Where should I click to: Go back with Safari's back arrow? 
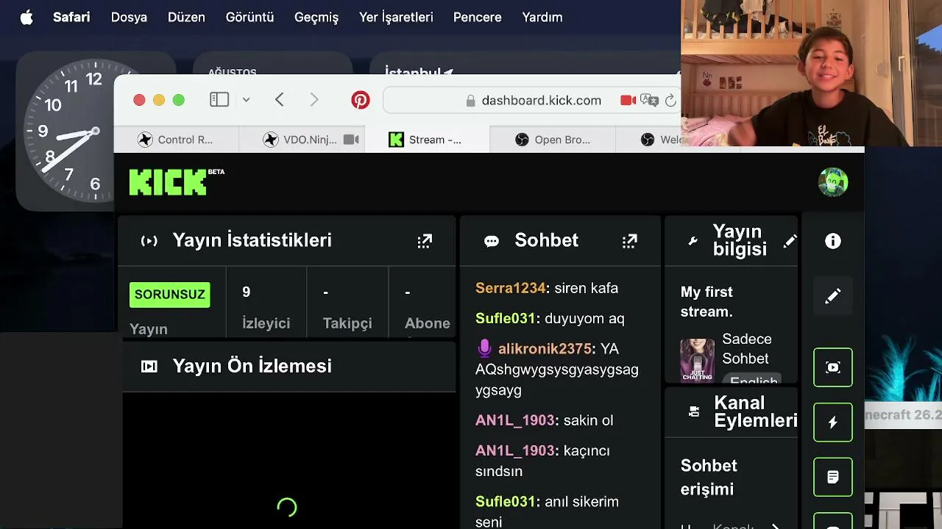click(x=280, y=100)
